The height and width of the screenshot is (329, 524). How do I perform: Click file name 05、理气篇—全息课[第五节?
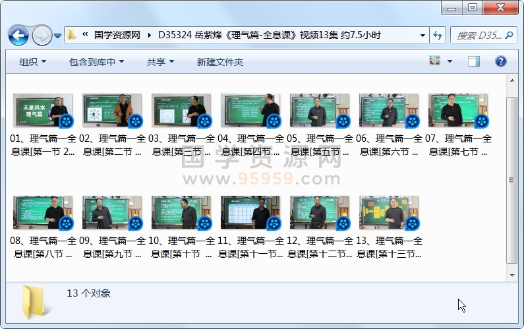pos(320,145)
